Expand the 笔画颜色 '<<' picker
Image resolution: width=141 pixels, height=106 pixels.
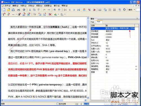[136, 69]
